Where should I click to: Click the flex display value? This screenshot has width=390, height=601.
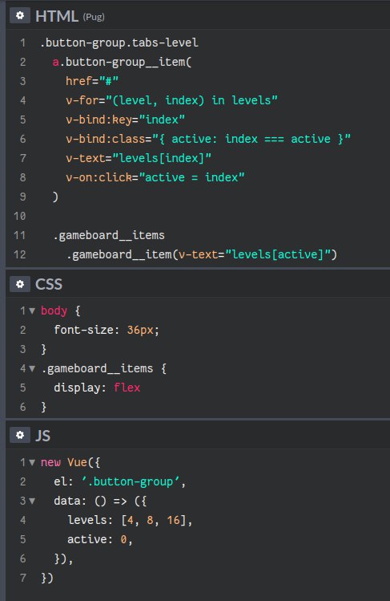click(x=127, y=388)
